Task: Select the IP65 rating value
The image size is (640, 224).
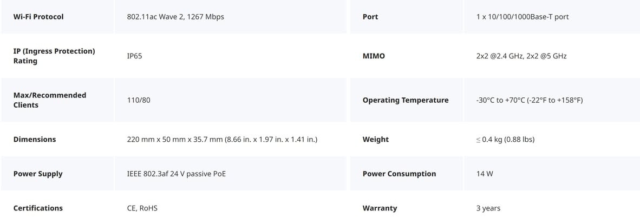Action: [x=135, y=56]
